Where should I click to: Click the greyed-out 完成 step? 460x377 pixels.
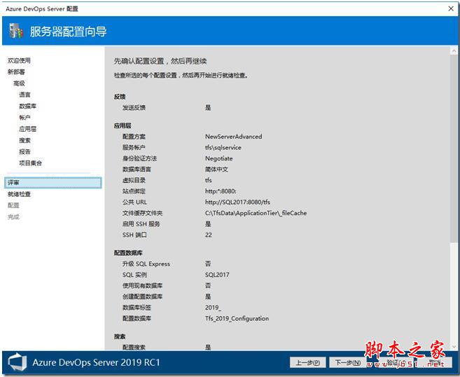coord(13,217)
